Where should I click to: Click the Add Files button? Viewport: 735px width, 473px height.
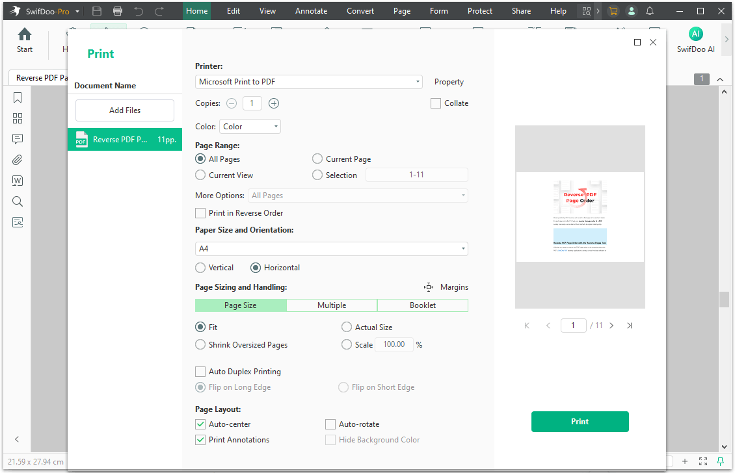125,110
